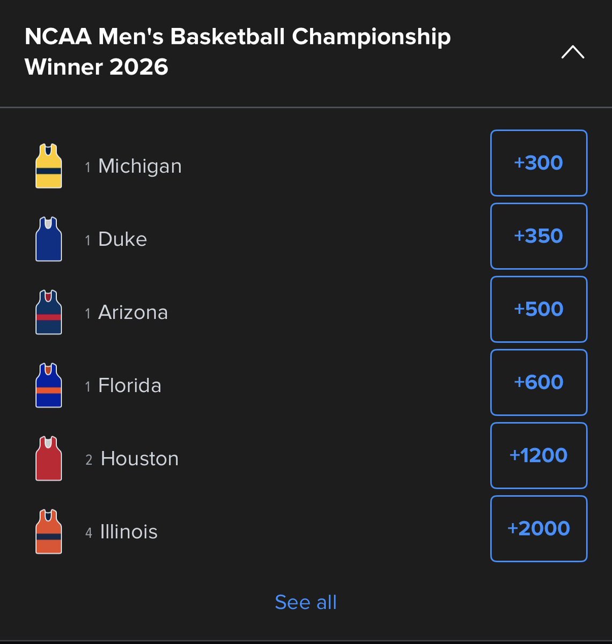Tap Michigan's yellow jersey icon
The image size is (612, 644).
(x=49, y=166)
